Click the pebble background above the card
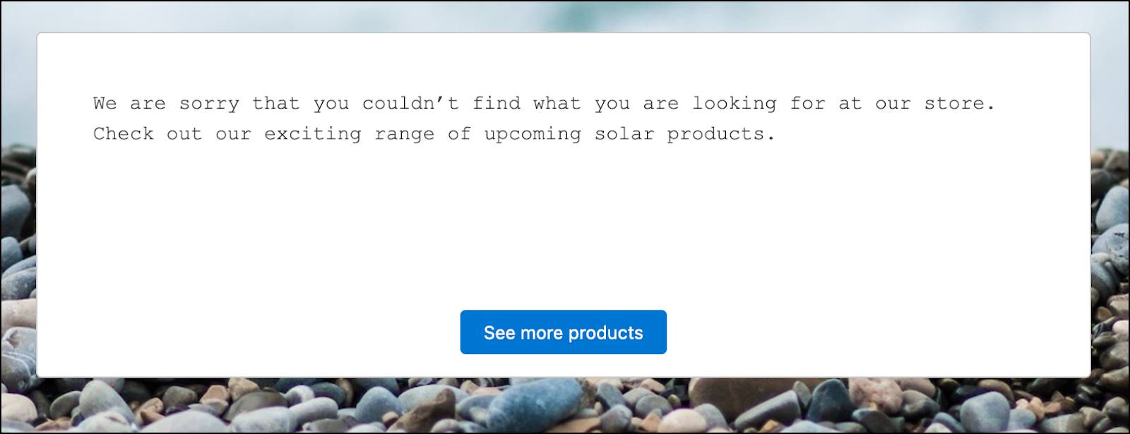The image size is (1130, 434). pos(565,13)
